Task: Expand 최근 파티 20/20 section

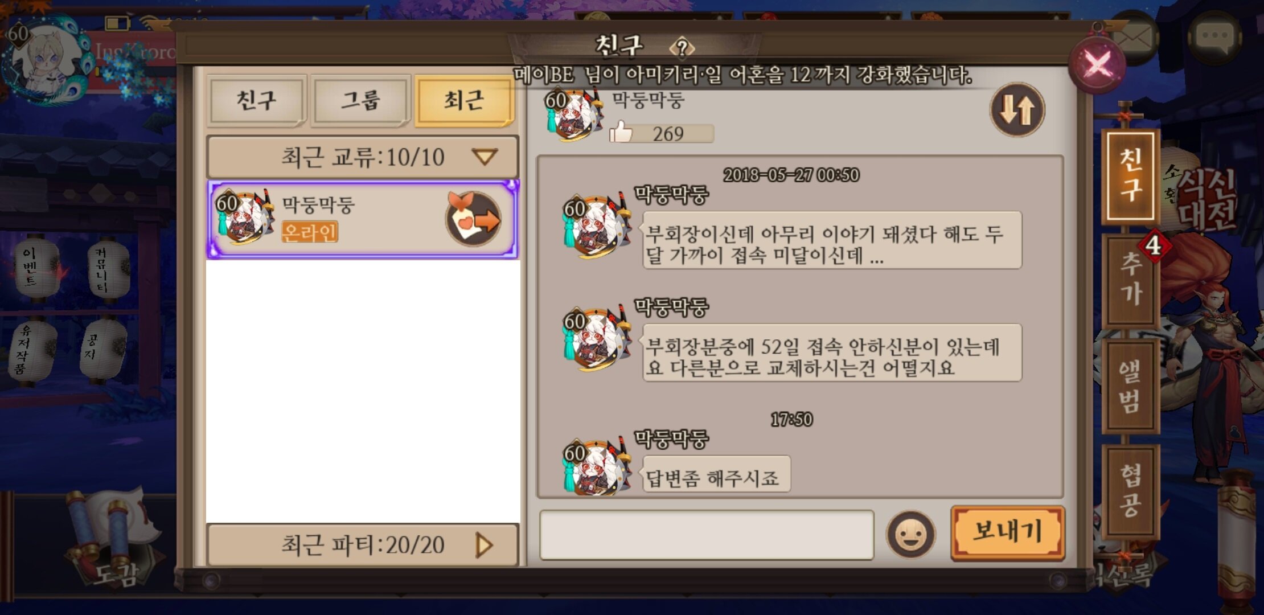Action: 363,545
